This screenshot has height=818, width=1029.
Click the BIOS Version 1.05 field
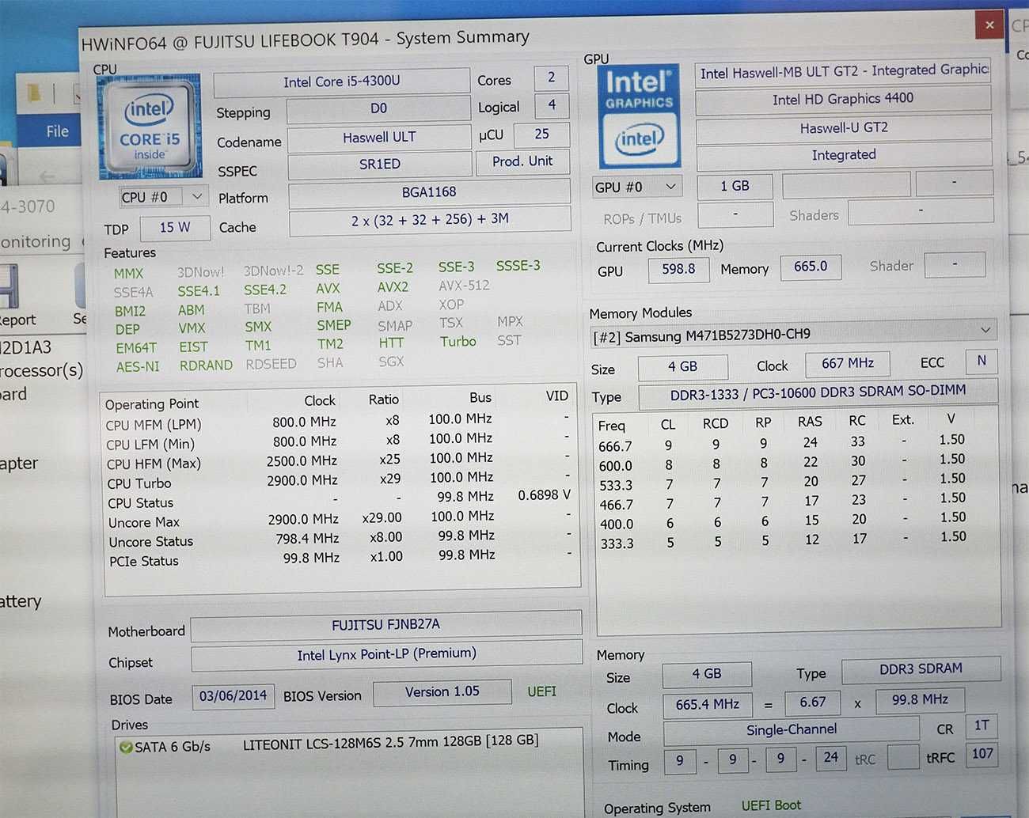442,692
